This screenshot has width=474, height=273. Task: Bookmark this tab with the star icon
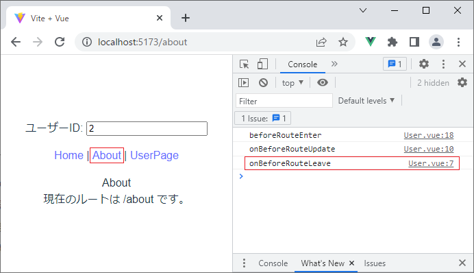click(x=342, y=42)
